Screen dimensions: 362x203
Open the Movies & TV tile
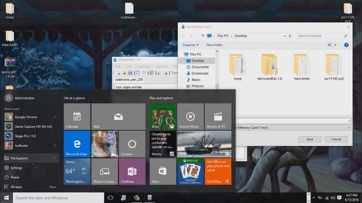(x=218, y=117)
